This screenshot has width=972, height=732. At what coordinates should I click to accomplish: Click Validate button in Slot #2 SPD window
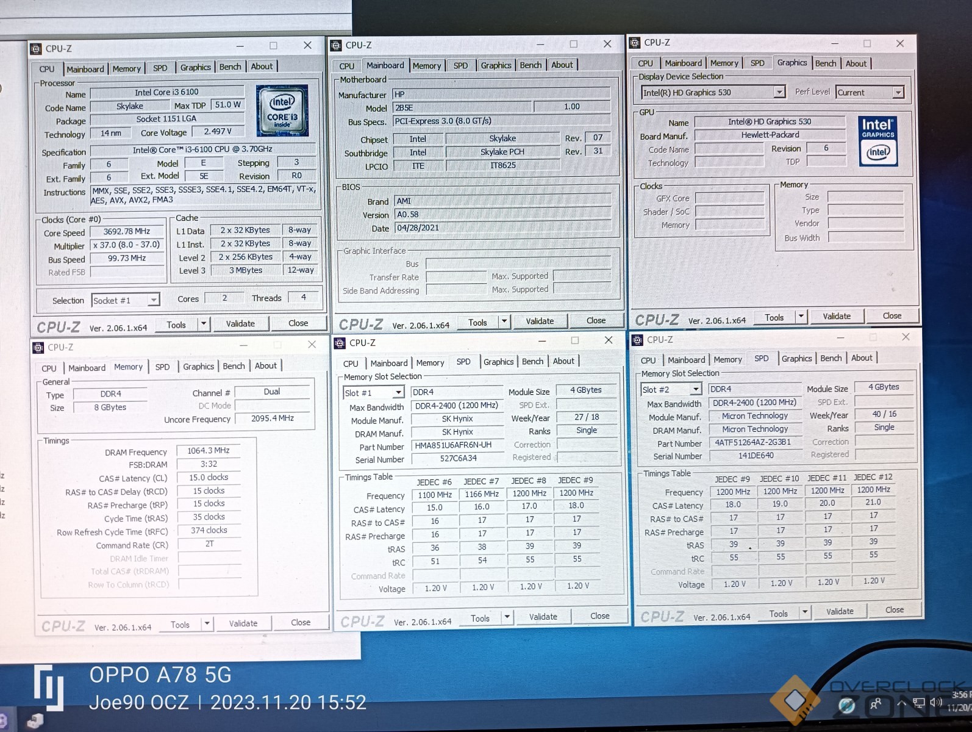point(840,611)
